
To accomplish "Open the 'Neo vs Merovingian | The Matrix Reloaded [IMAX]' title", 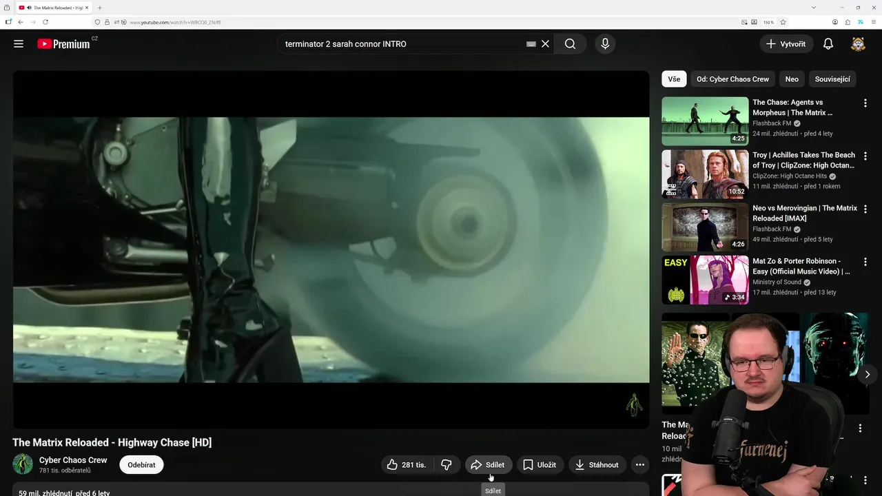I will [805, 214].
